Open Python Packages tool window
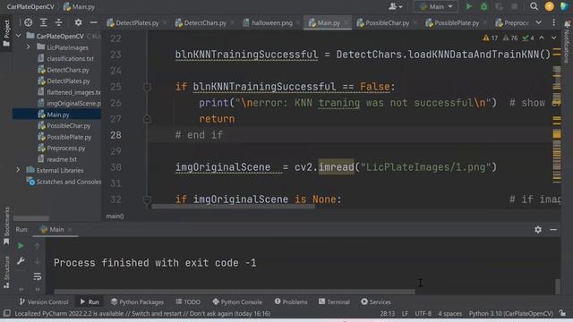Image resolution: width=573 pixels, height=322 pixels. (137, 302)
